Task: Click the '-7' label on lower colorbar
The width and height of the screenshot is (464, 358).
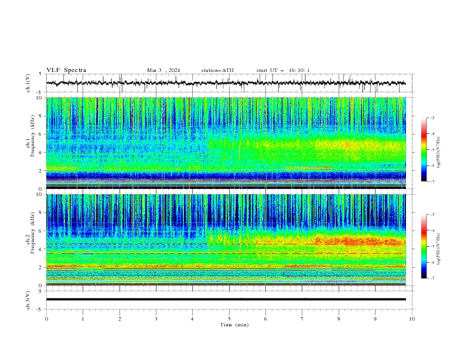Action: click(432, 278)
